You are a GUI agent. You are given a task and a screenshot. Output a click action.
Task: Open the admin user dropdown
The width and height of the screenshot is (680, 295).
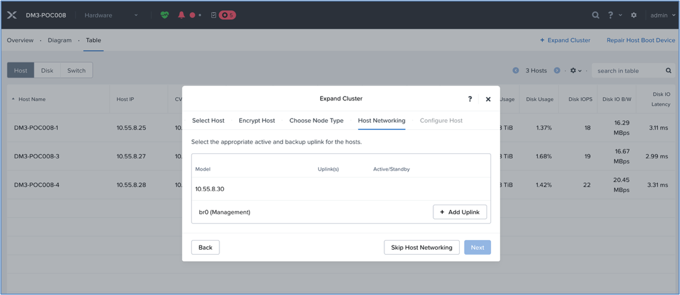click(662, 15)
